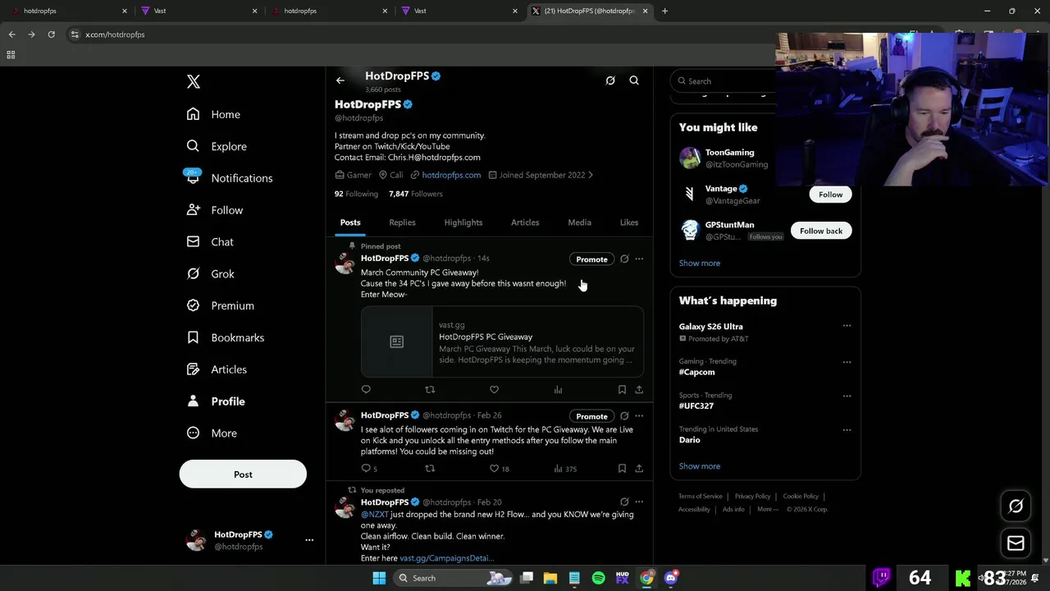
Task: Click the Grok icon in the profile header
Action: coord(610,80)
